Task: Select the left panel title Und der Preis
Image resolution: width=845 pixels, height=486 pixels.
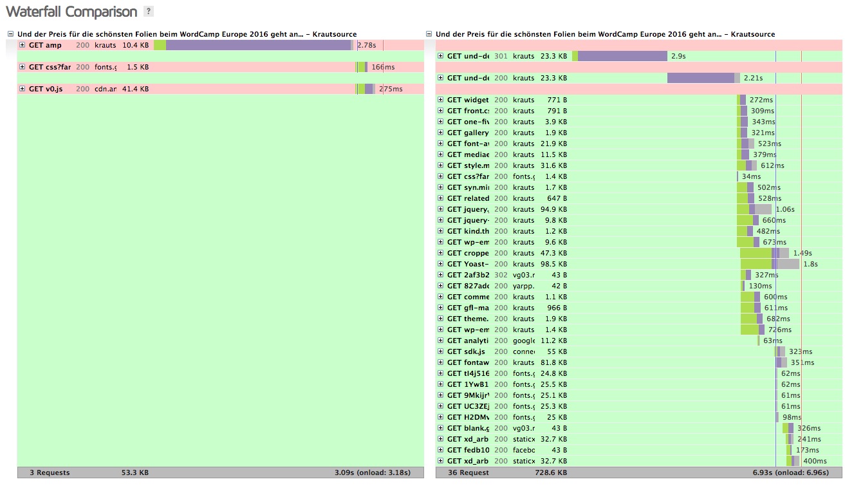Action: (x=187, y=34)
